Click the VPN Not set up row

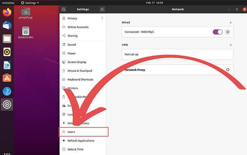178,54
